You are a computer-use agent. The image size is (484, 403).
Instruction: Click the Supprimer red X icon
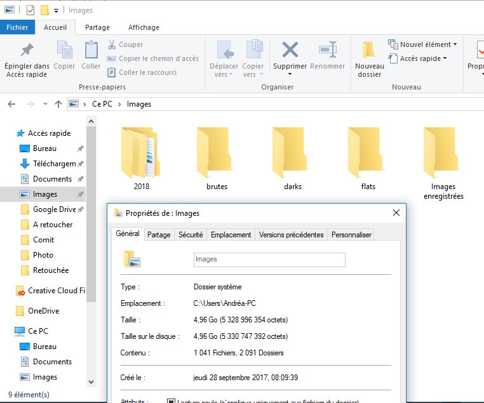point(290,50)
